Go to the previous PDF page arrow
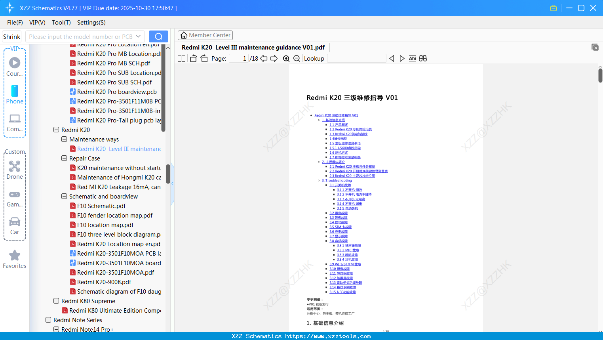Image resolution: width=603 pixels, height=340 pixels. tap(264, 59)
